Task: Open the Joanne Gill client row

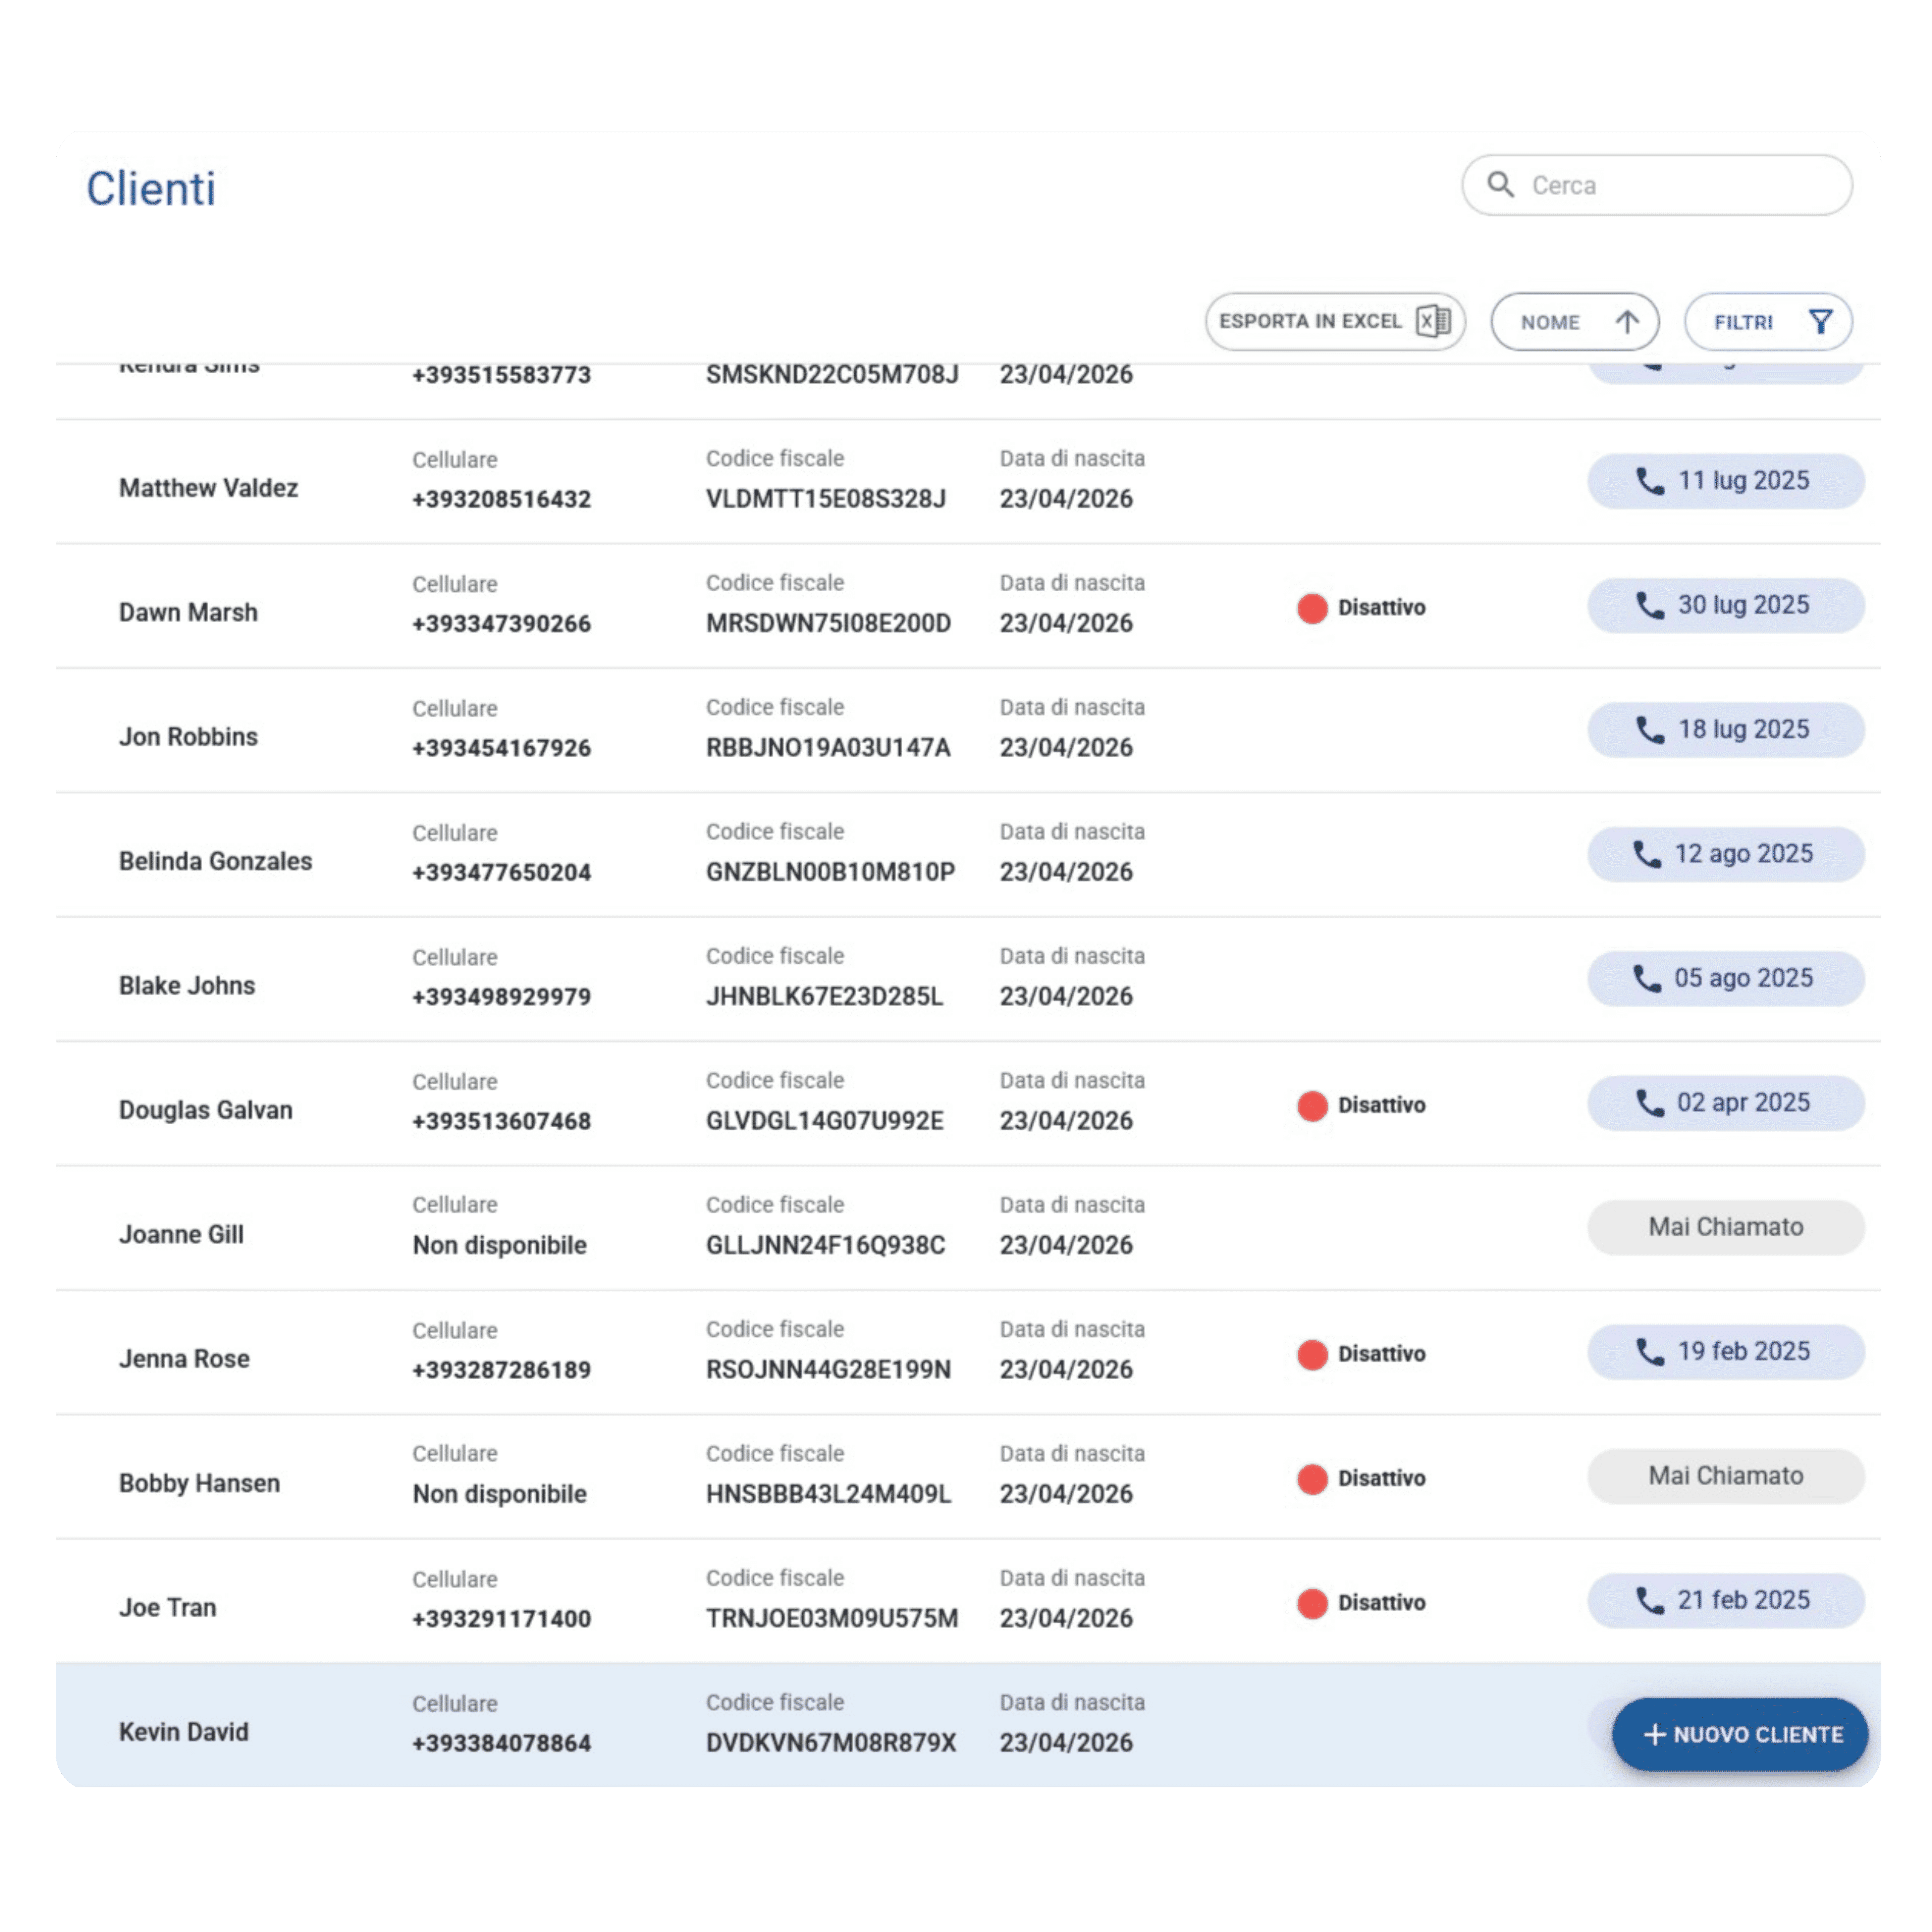Action: pyautogui.click(x=181, y=1234)
